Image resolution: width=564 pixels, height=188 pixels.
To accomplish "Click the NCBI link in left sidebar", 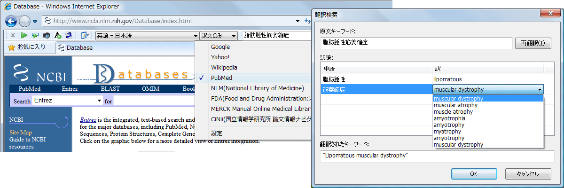I will (16, 119).
